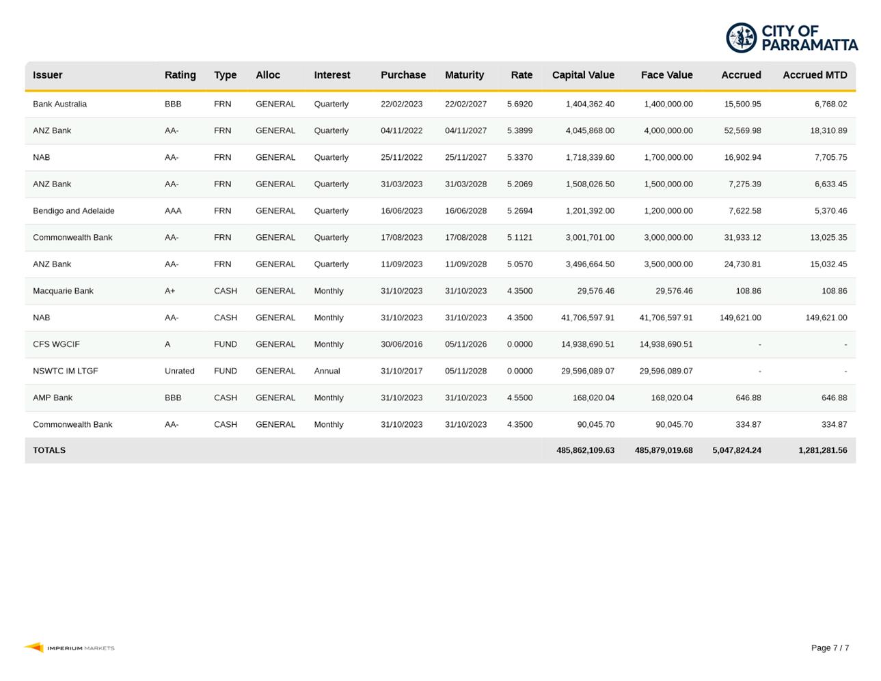The width and height of the screenshot is (881, 681).
Task: Select rate 4.5500 for AMP Bank
Action: (519, 398)
